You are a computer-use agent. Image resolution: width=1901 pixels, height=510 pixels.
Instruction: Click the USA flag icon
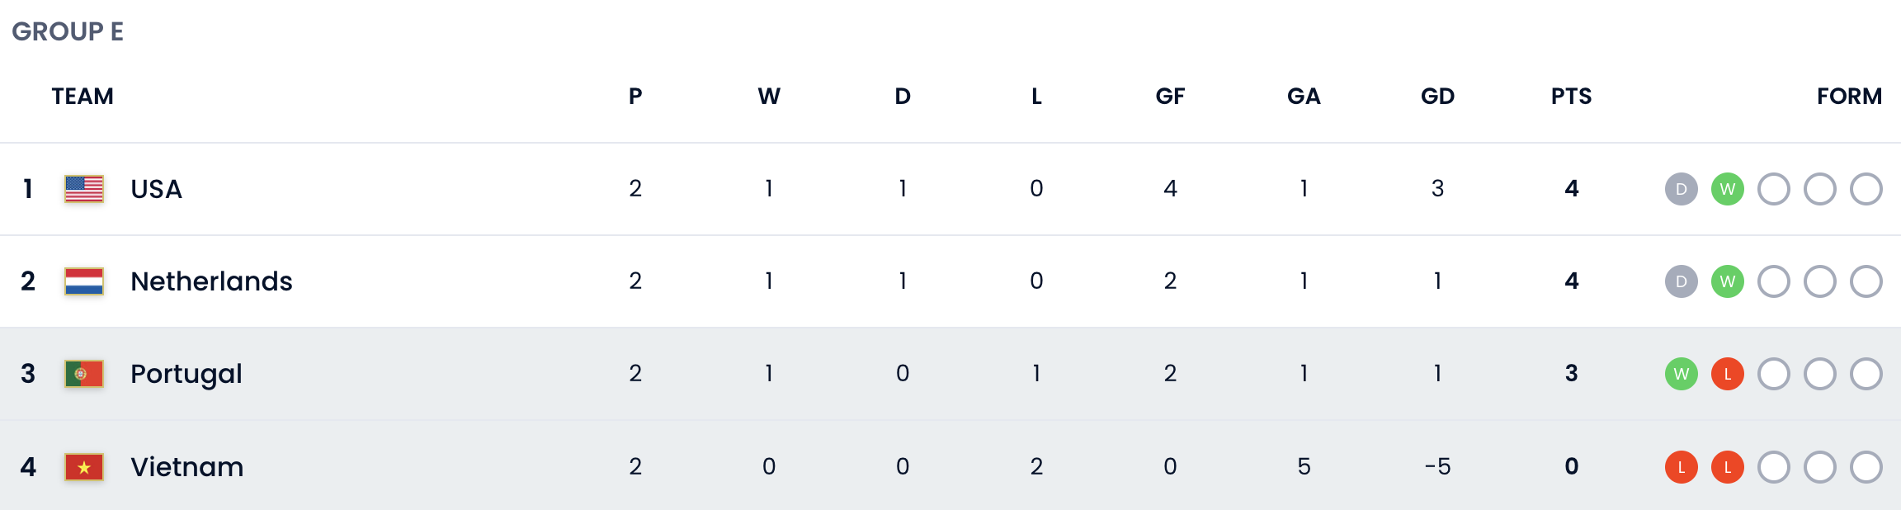[84, 189]
